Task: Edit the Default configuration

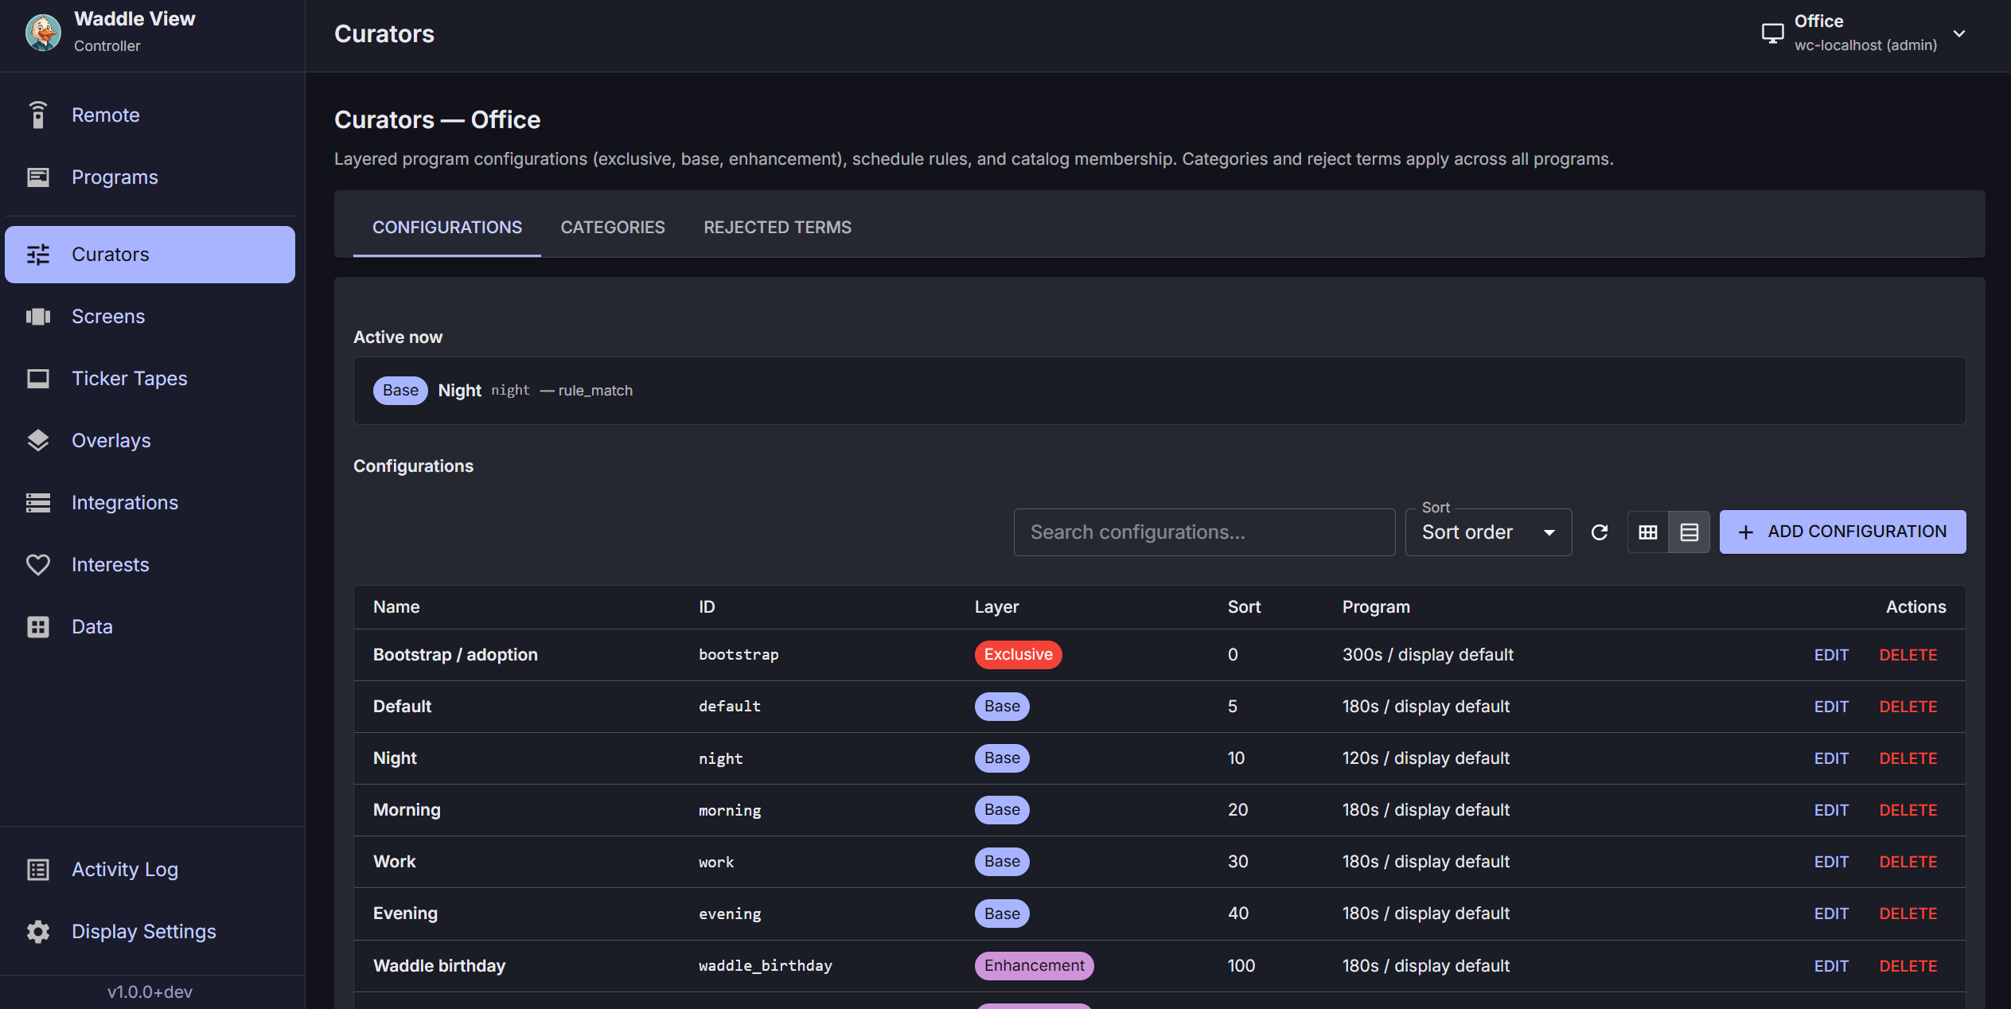Action: coord(1831,707)
